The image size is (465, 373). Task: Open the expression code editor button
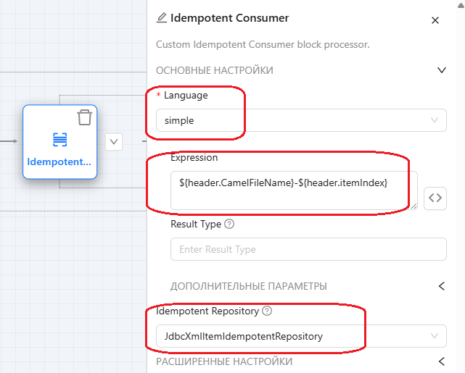[434, 198]
